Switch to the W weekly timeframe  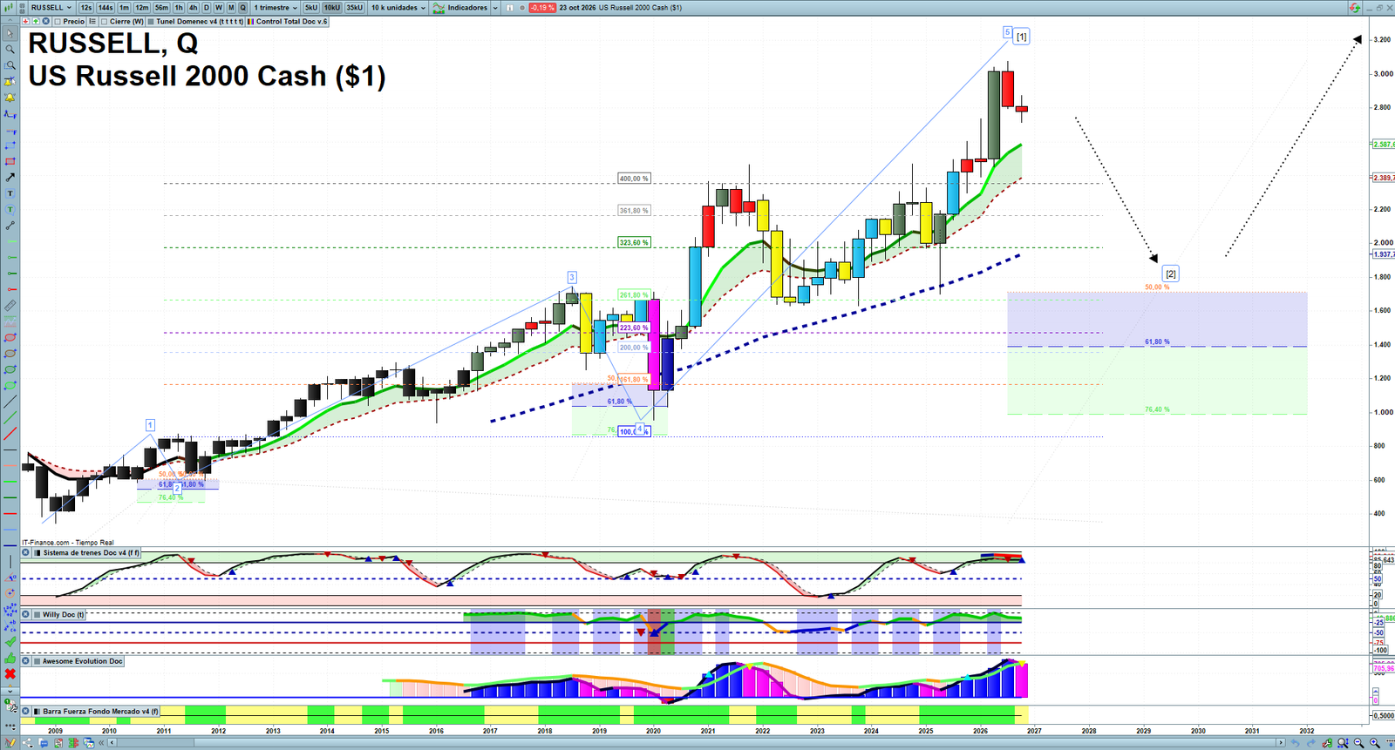[219, 7]
